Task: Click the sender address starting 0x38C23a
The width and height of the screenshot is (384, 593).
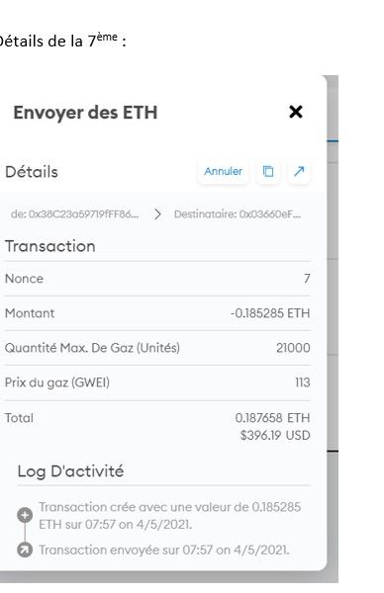Action: (74, 214)
